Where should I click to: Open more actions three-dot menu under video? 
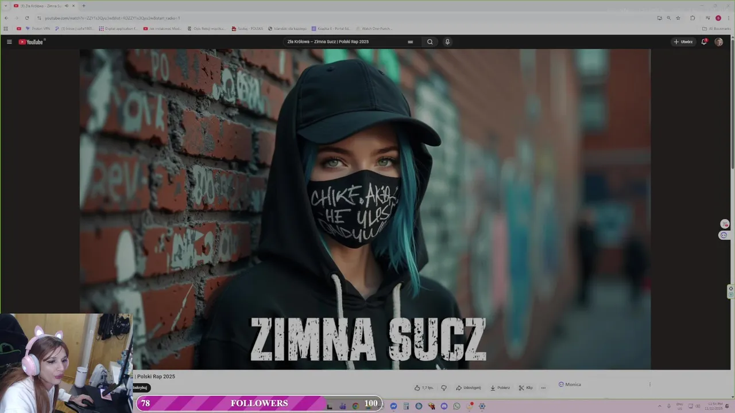click(543, 388)
